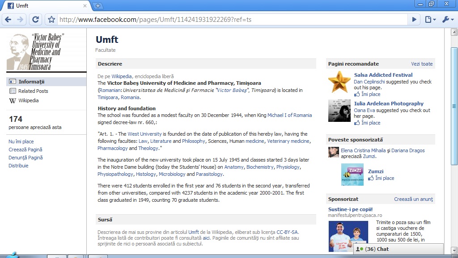Open the (36) Chat bar

(x=398, y=249)
